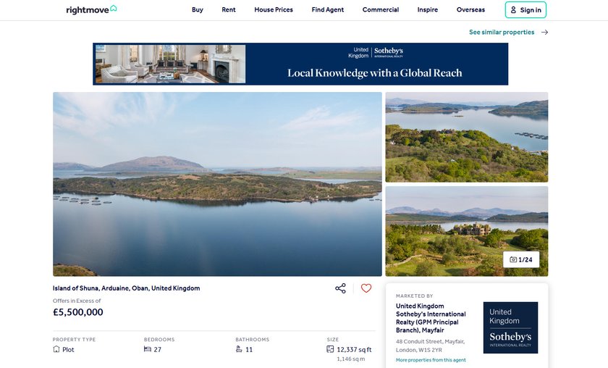Screen dimensions: 608x368
Task: Open the Inspire menu
Action: pos(427,9)
